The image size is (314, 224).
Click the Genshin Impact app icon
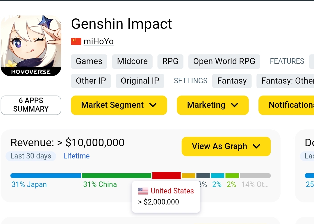[31, 46]
